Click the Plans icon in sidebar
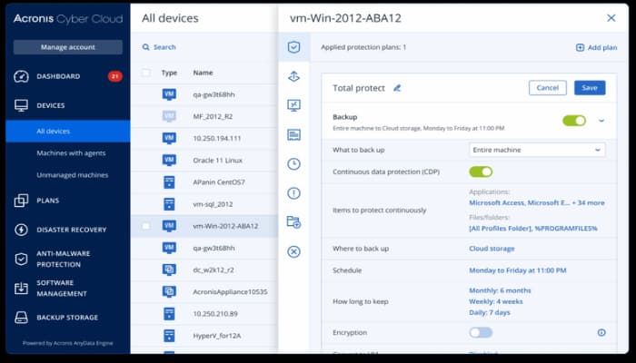 (21, 201)
